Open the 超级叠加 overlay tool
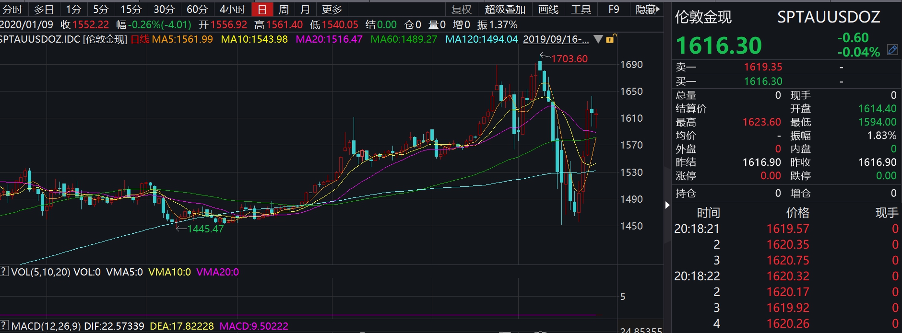This screenshot has height=333, width=902. pyautogui.click(x=505, y=10)
